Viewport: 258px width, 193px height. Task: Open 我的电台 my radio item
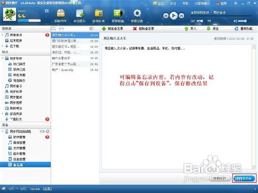[x=13, y=108]
